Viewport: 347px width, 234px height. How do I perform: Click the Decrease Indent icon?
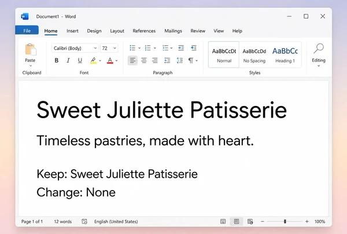181,48
